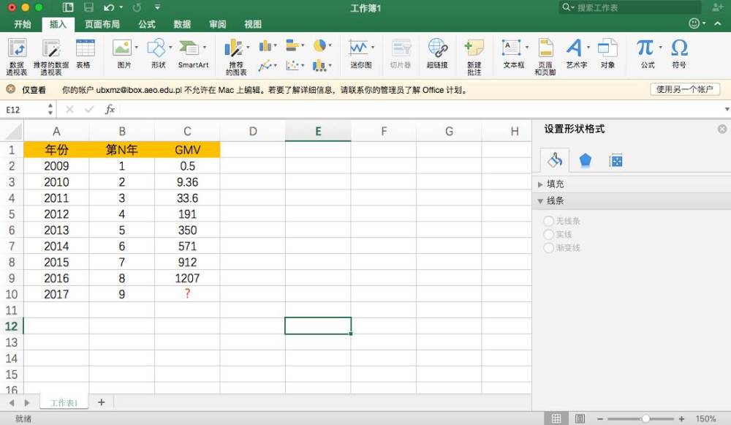Select the 实线 radio option
This screenshot has width=731, height=425.
coord(548,234)
